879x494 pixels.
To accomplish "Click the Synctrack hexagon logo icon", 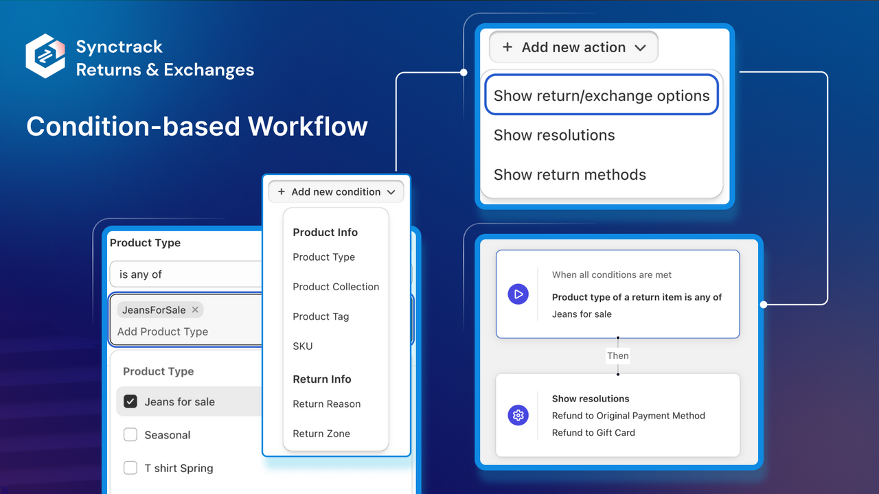I will click(45, 56).
